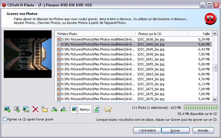Image resolution: width=221 pixels, height=138 pixels.
Task: Click the 4,76 MB size value
Action: (x=204, y=79)
